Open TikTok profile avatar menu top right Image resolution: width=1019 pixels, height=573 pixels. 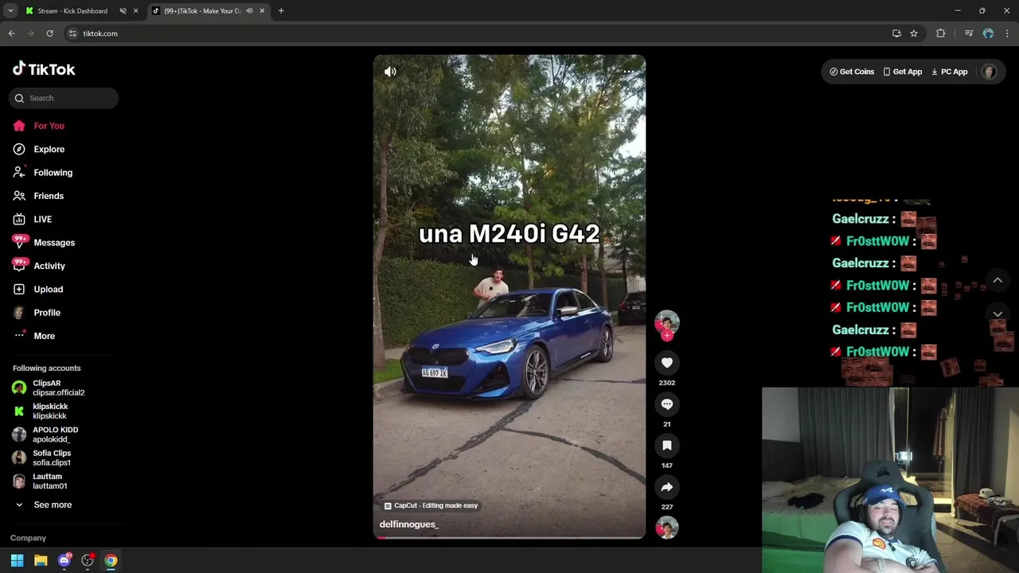point(989,72)
